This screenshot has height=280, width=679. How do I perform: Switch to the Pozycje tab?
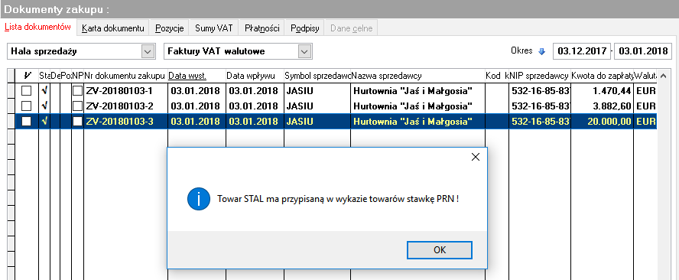(170, 28)
